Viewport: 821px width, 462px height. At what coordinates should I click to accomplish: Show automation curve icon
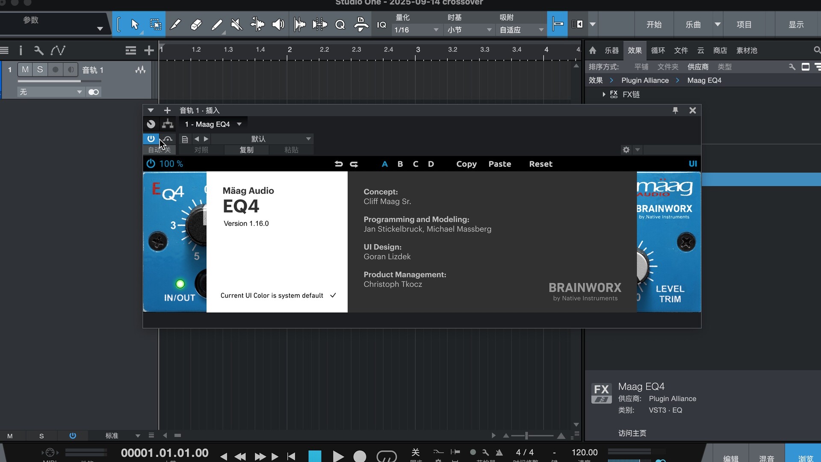(x=58, y=50)
